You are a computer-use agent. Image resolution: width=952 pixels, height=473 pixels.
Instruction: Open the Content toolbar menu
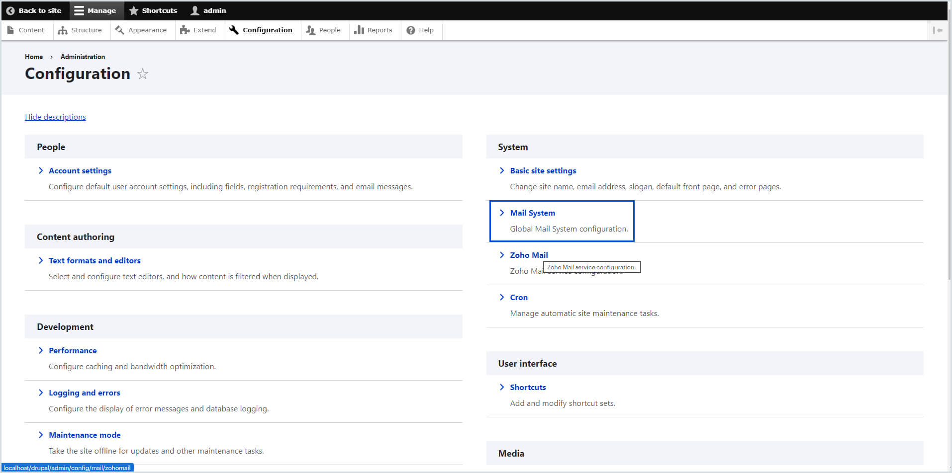coord(26,30)
